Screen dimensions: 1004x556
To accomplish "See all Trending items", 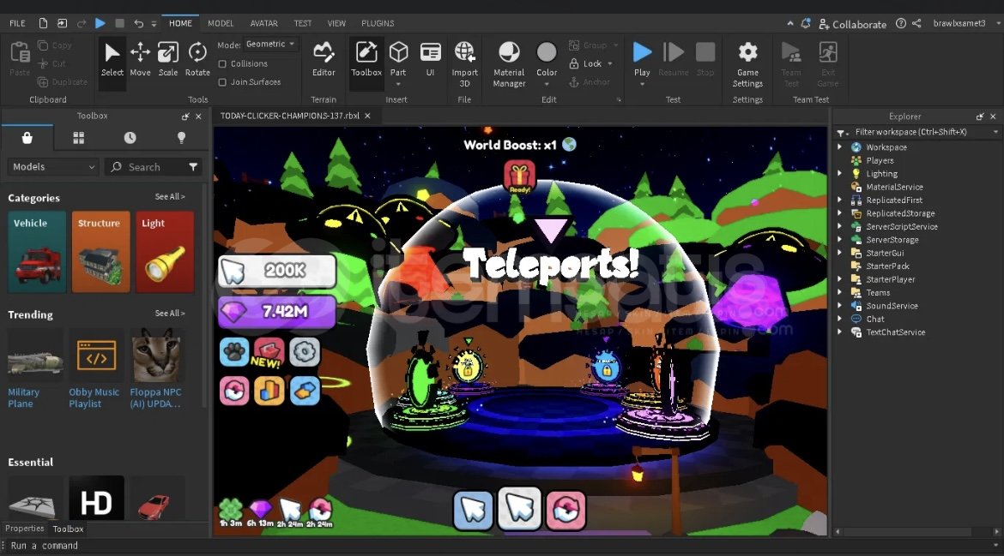I will click(x=170, y=314).
